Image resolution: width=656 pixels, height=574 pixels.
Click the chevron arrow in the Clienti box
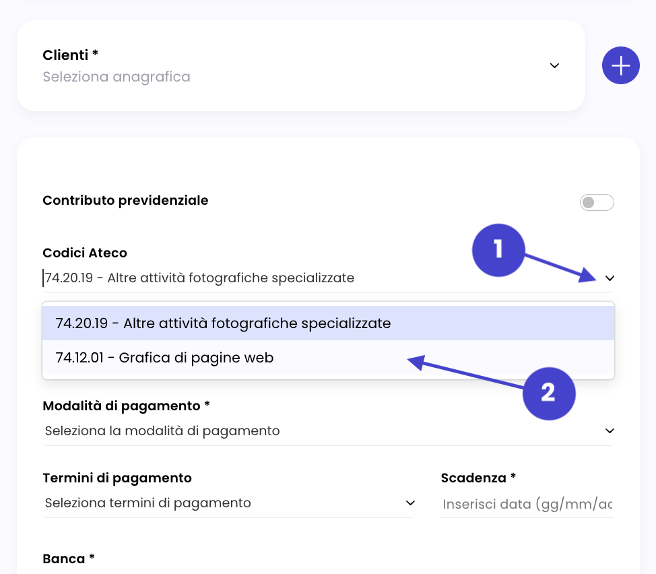[x=554, y=65]
